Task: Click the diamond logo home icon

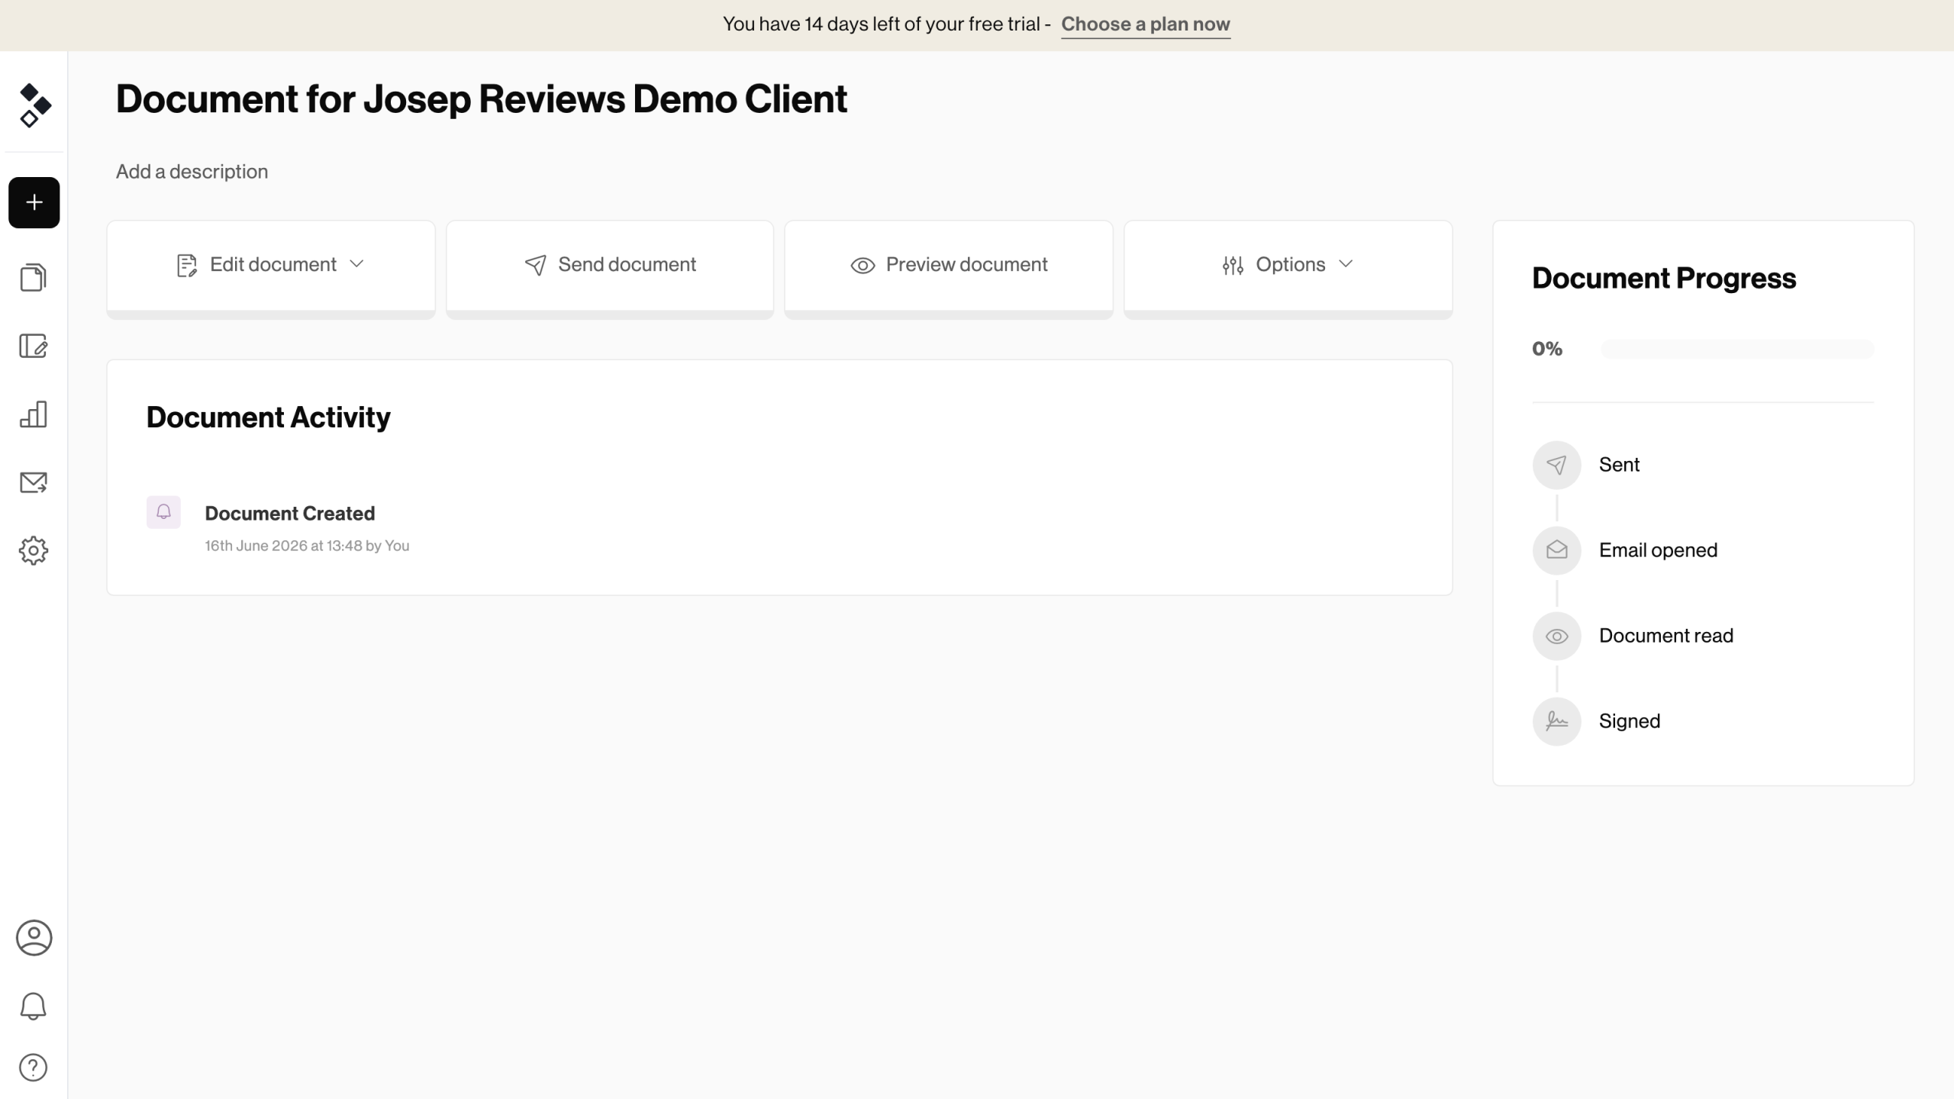Action: pos(34,105)
